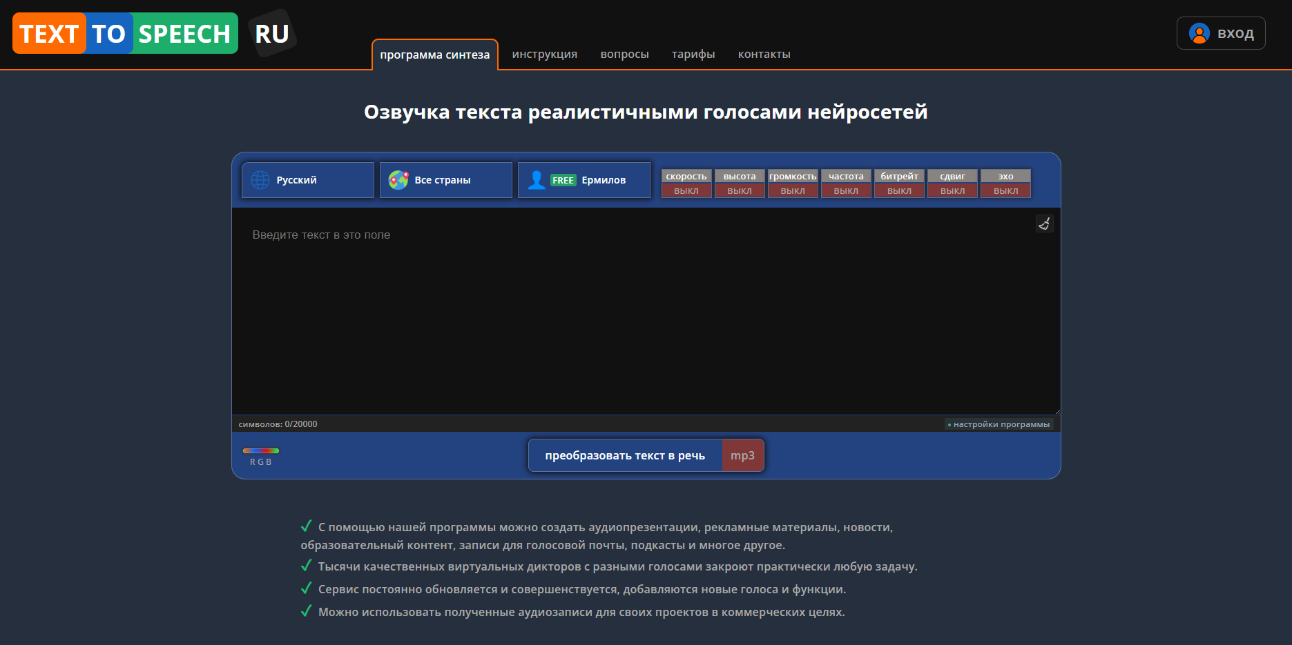Image resolution: width=1292 pixels, height=645 pixels.
Task: Click the RGB color strip control
Action: coord(261,451)
